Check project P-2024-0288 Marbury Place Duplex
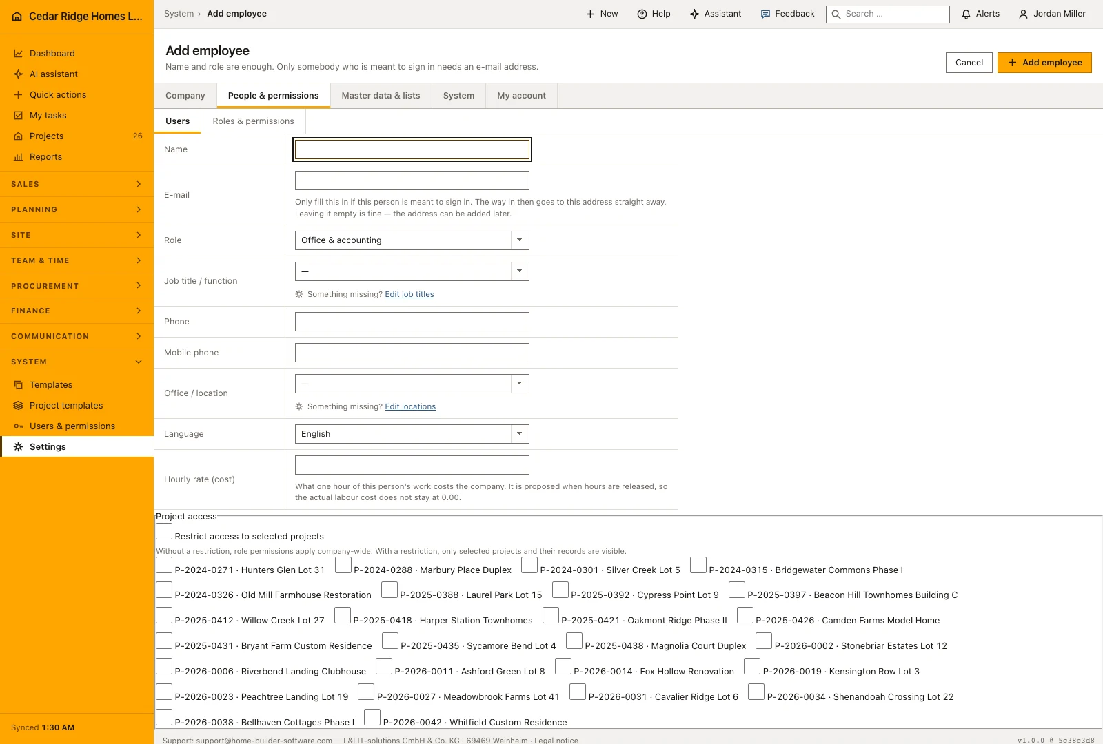The image size is (1103, 744). pyautogui.click(x=343, y=565)
